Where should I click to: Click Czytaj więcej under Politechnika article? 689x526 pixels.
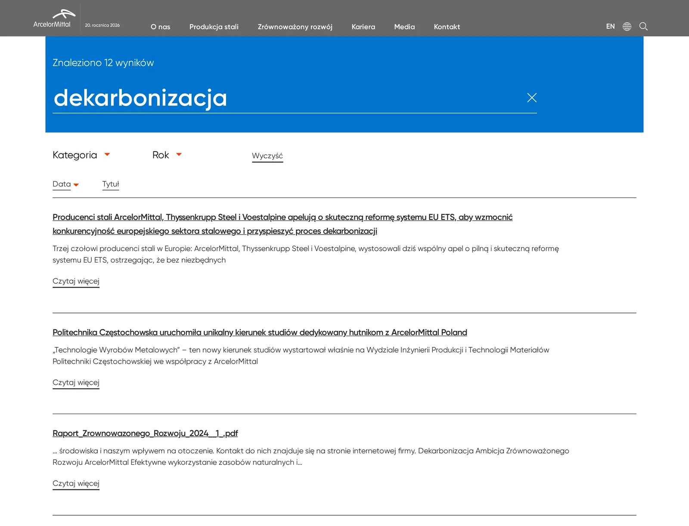coord(76,383)
